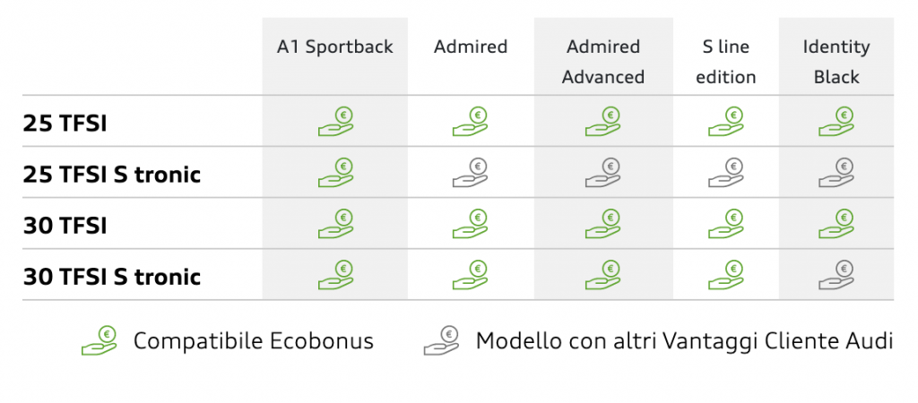Image resolution: width=918 pixels, height=403 pixels.
Task: Click the 30 TFSI S tronic row label
Action: point(112,277)
